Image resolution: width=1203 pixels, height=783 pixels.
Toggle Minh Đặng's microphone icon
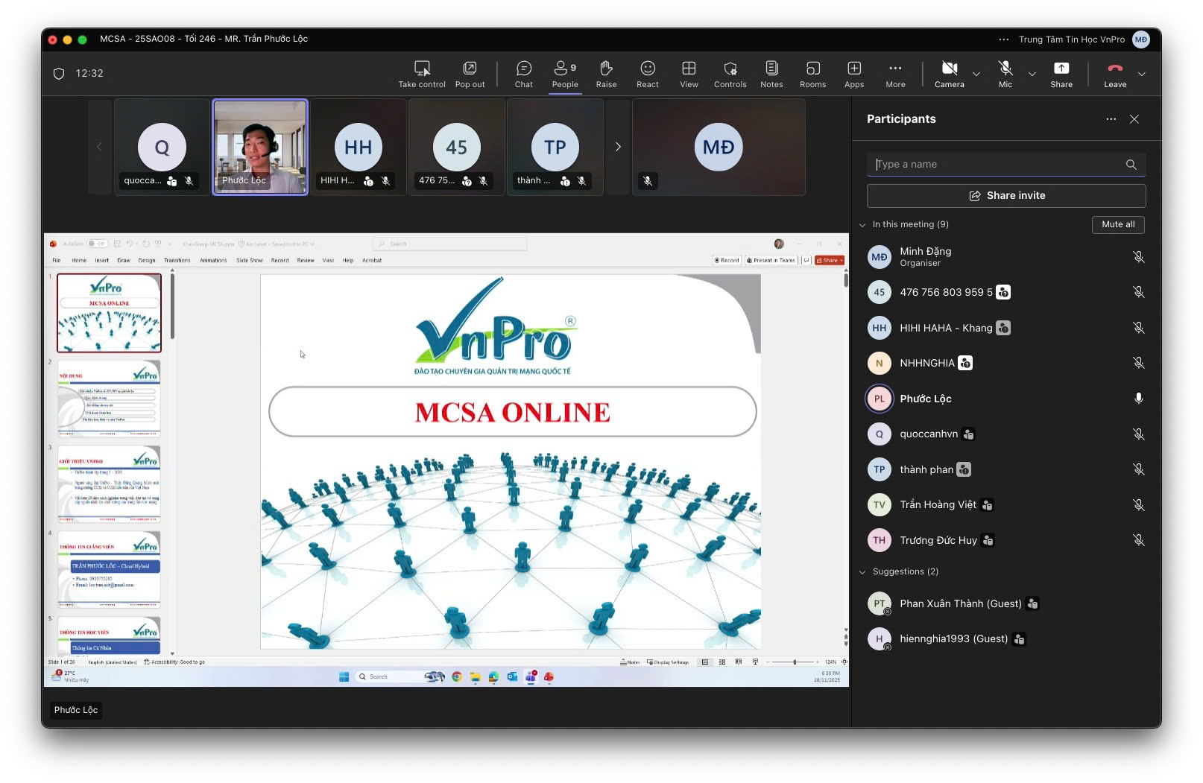[x=1138, y=257]
